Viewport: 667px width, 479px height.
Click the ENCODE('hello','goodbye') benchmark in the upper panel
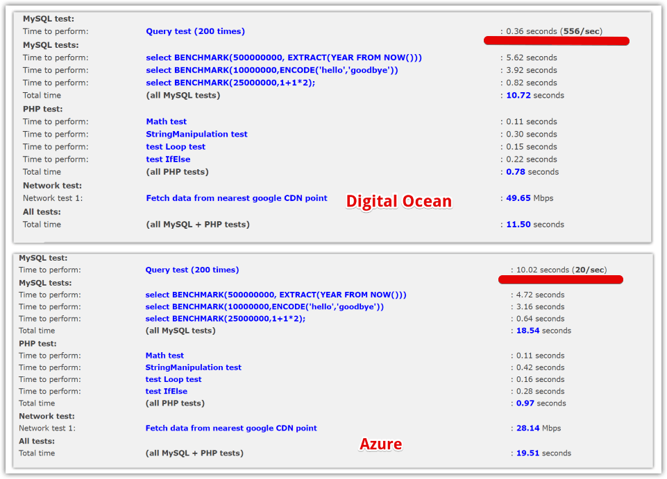272,70
